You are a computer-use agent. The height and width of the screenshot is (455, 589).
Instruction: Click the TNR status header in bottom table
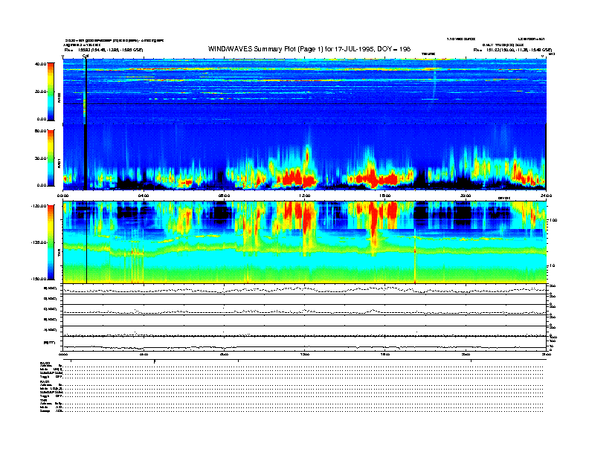[43, 400]
